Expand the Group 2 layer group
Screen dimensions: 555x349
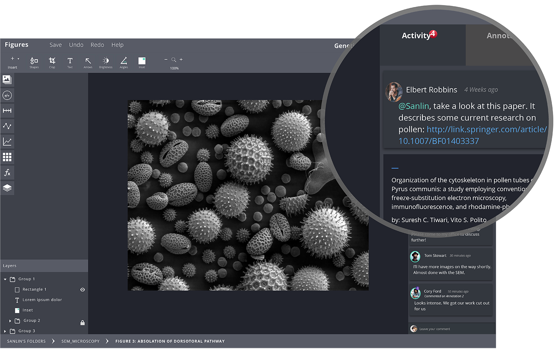click(10, 321)
